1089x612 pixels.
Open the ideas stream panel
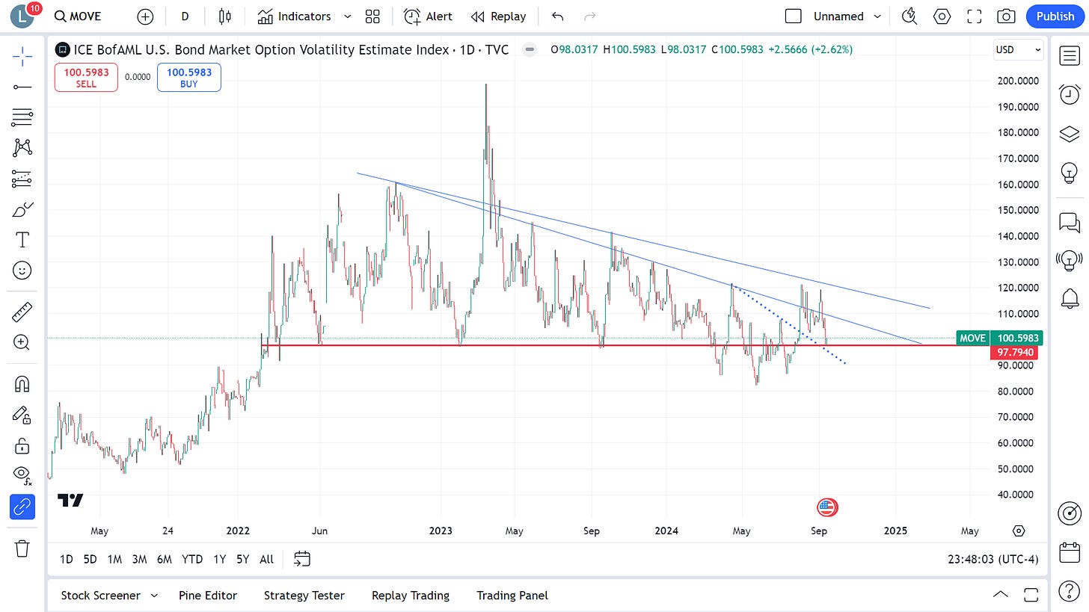[1070, 260]
